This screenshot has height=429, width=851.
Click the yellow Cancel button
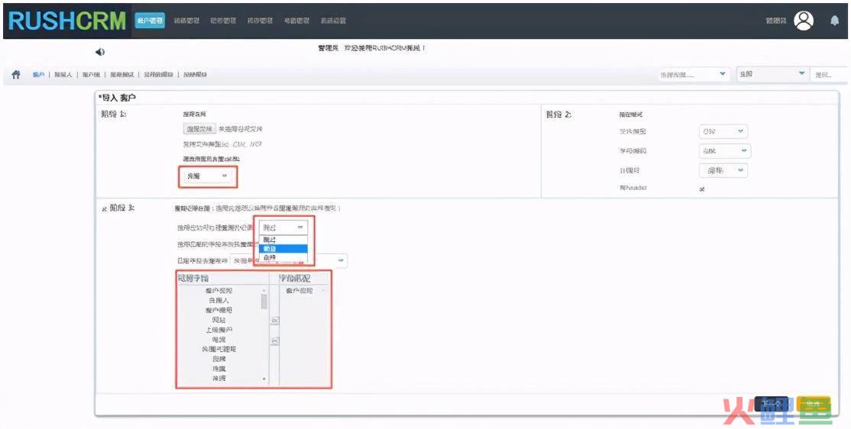[x=813, y=404]
